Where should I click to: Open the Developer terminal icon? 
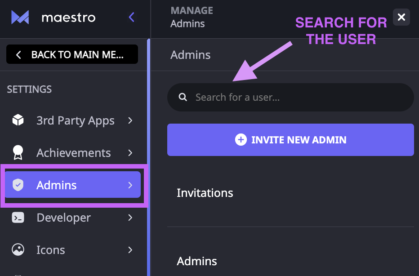18,217
